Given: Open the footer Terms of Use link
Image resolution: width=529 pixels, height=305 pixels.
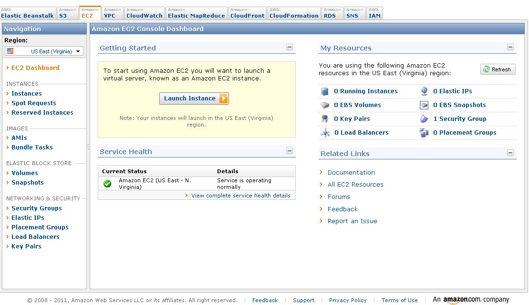Looking at the screenshot, I should tap(399, 300).
